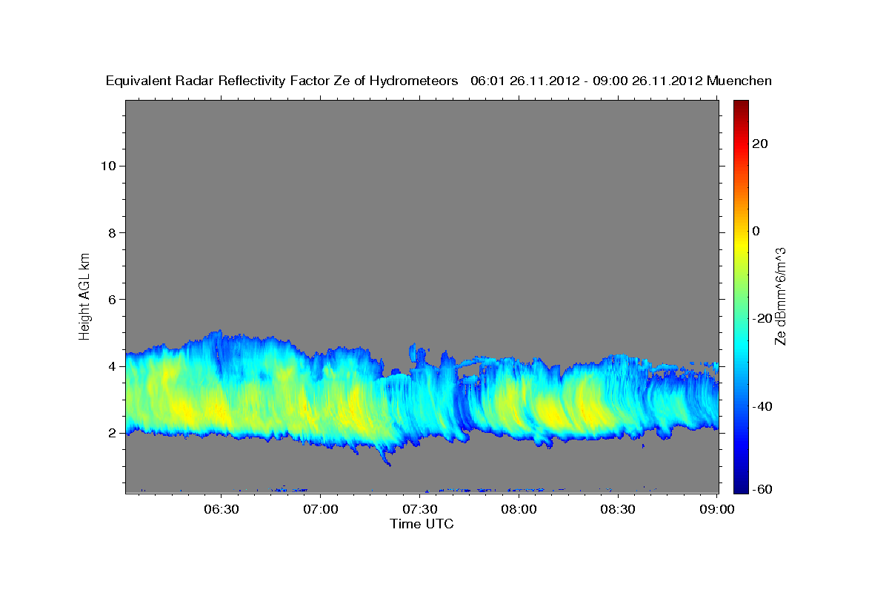This screenshot has height=592, width=889.
Task: Click the '07:00' time tick label
Action: point(321,509)
